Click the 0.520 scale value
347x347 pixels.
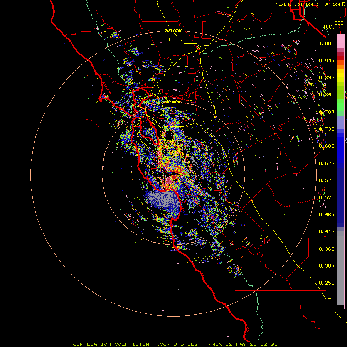pyautogui.click(x=327, y=198)
